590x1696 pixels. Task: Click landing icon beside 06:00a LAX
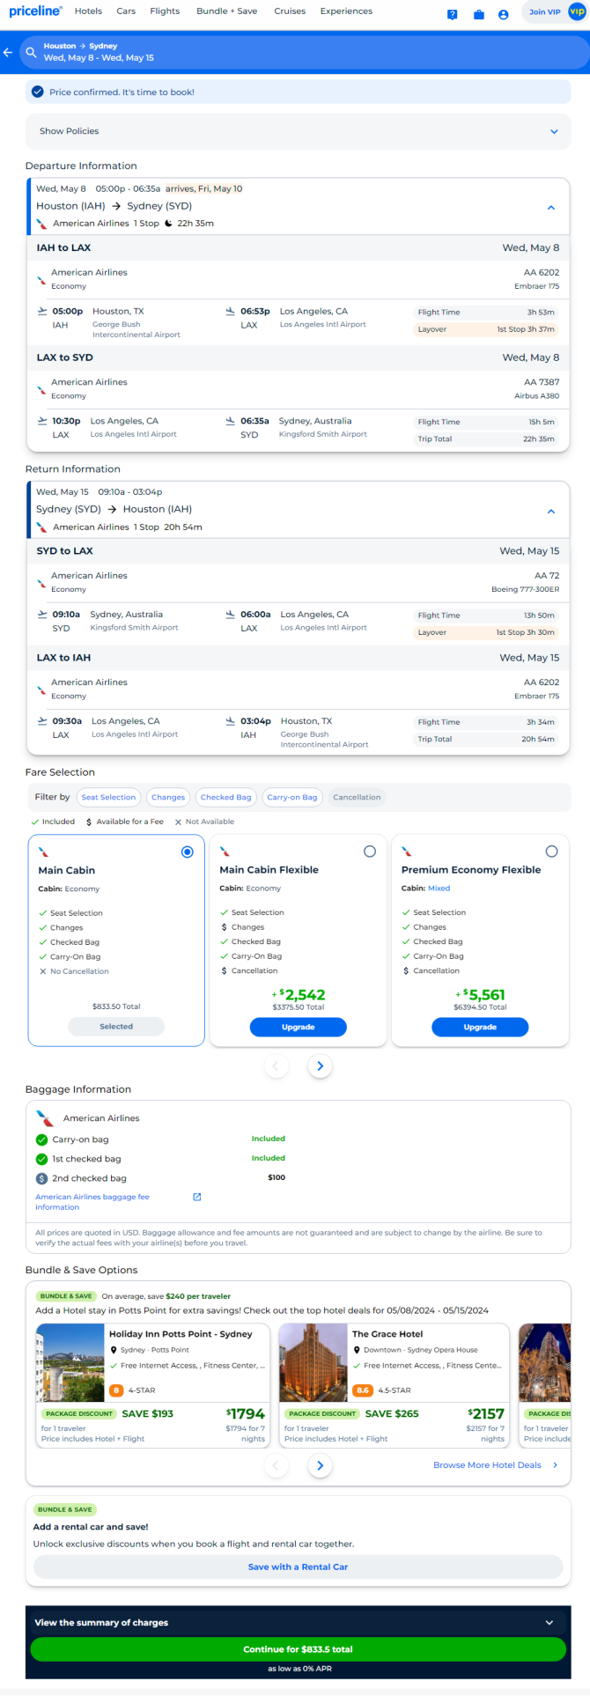(230, 615)
